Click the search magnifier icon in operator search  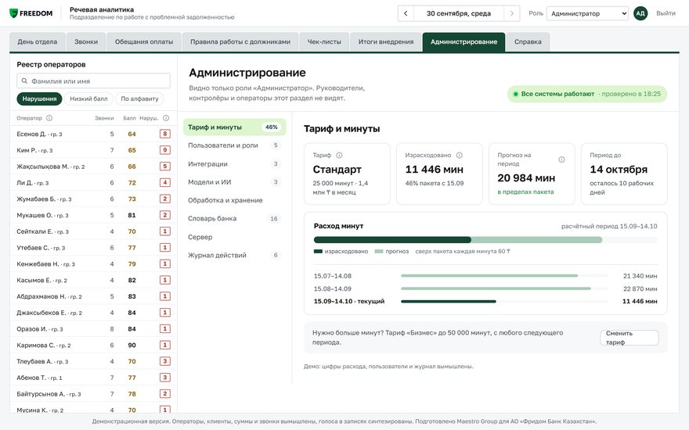point(24,81)
